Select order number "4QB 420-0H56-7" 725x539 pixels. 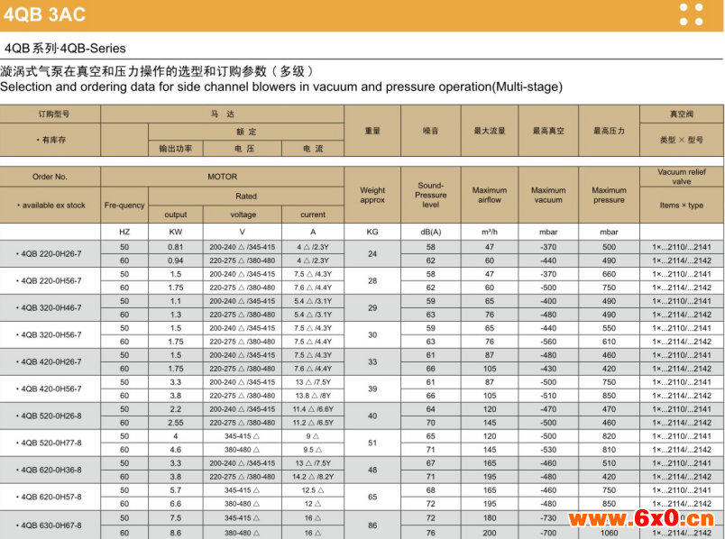click(x=50, y=388)
